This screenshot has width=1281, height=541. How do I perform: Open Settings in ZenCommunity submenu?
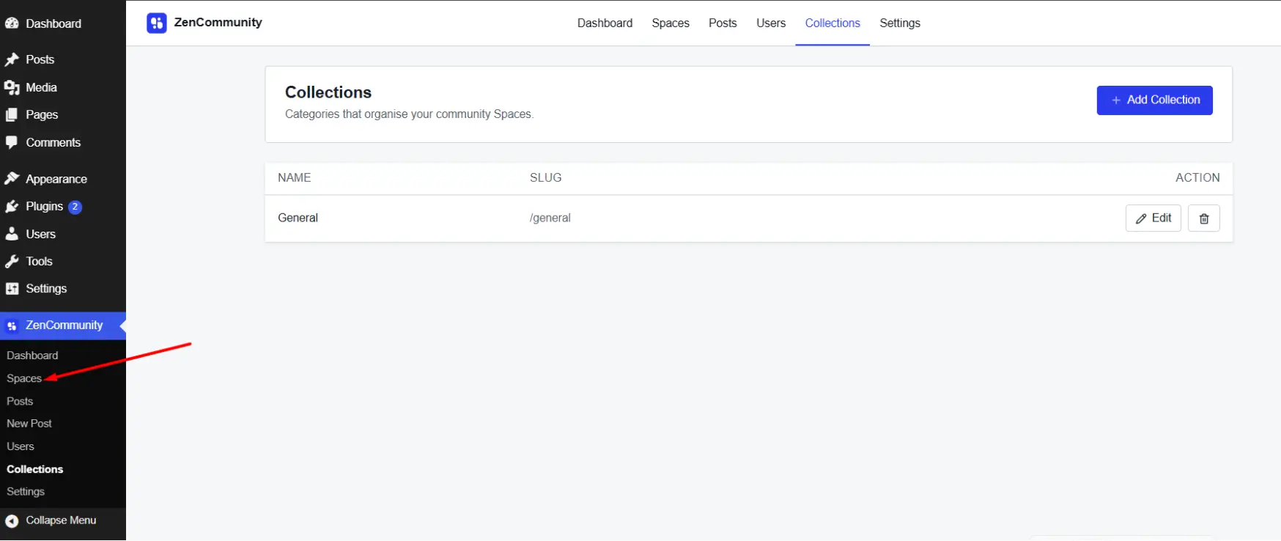coord(26,492)
